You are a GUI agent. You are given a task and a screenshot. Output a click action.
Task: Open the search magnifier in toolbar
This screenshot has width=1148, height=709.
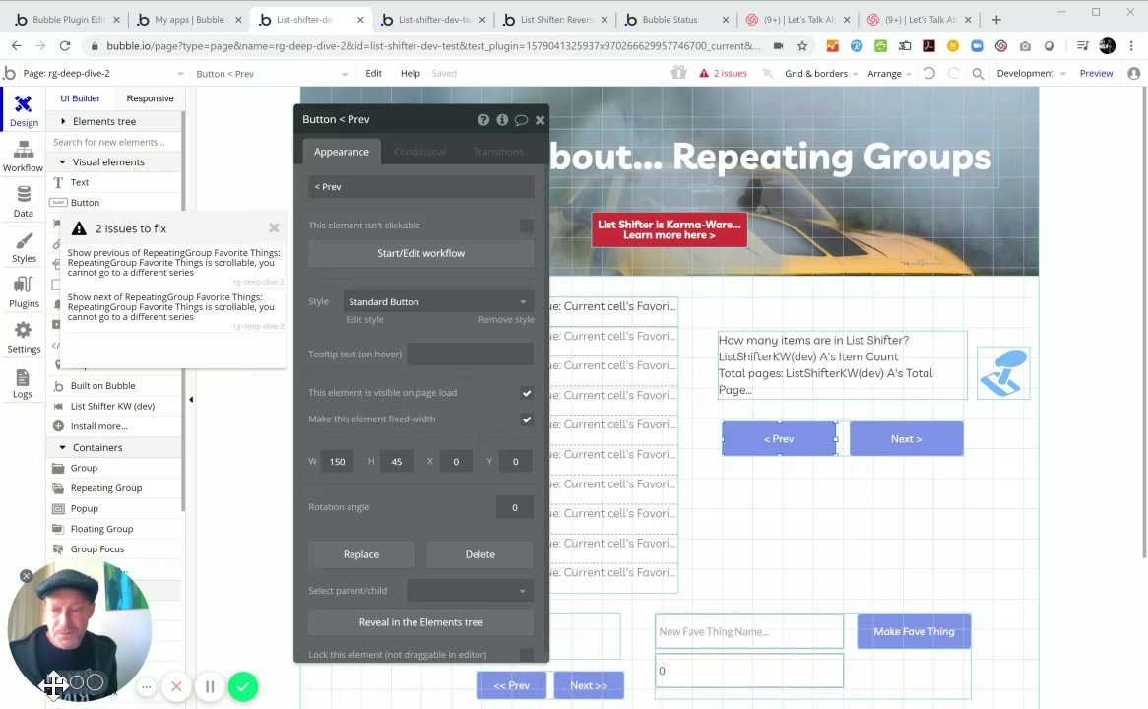tap(978, 73)
